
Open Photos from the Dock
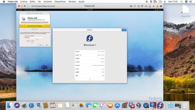click(x=81, y=105)
